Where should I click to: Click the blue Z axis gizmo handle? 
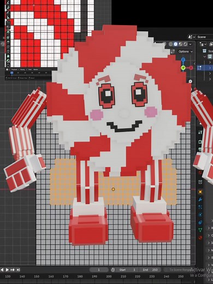[183, 60]
